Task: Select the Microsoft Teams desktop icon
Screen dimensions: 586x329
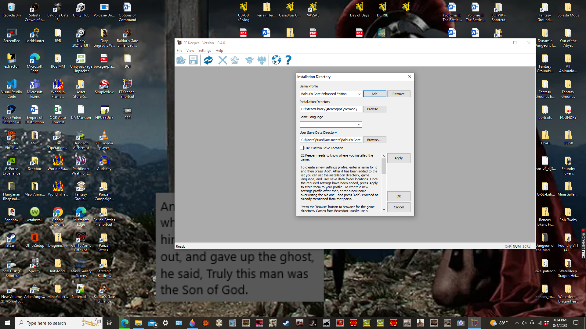Action: (34, 89)
